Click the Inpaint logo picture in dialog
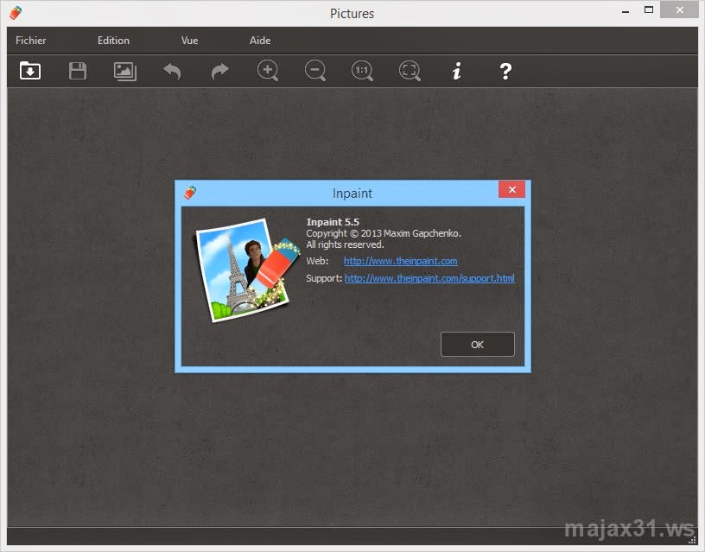 click(249, 270)
